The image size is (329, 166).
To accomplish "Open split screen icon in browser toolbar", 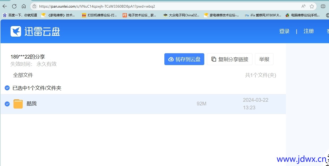I will pyautogui.click(x=323, y=6).
